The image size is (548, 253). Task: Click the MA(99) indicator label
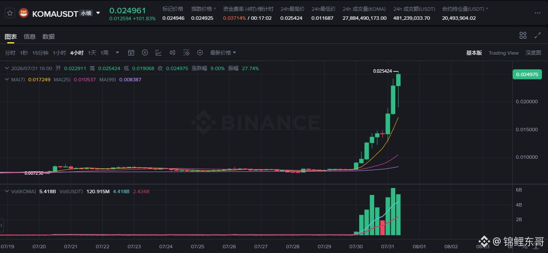[x=108, y=80]
